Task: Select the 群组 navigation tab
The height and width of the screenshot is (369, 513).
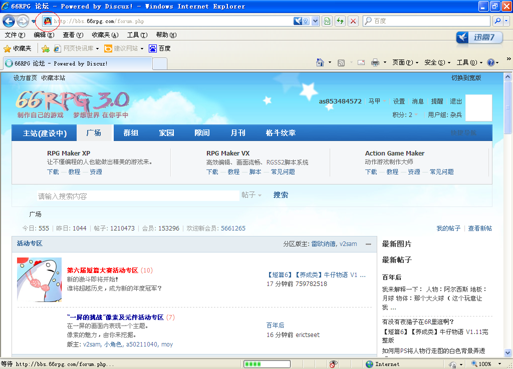Action: click(x=131, y=133)
